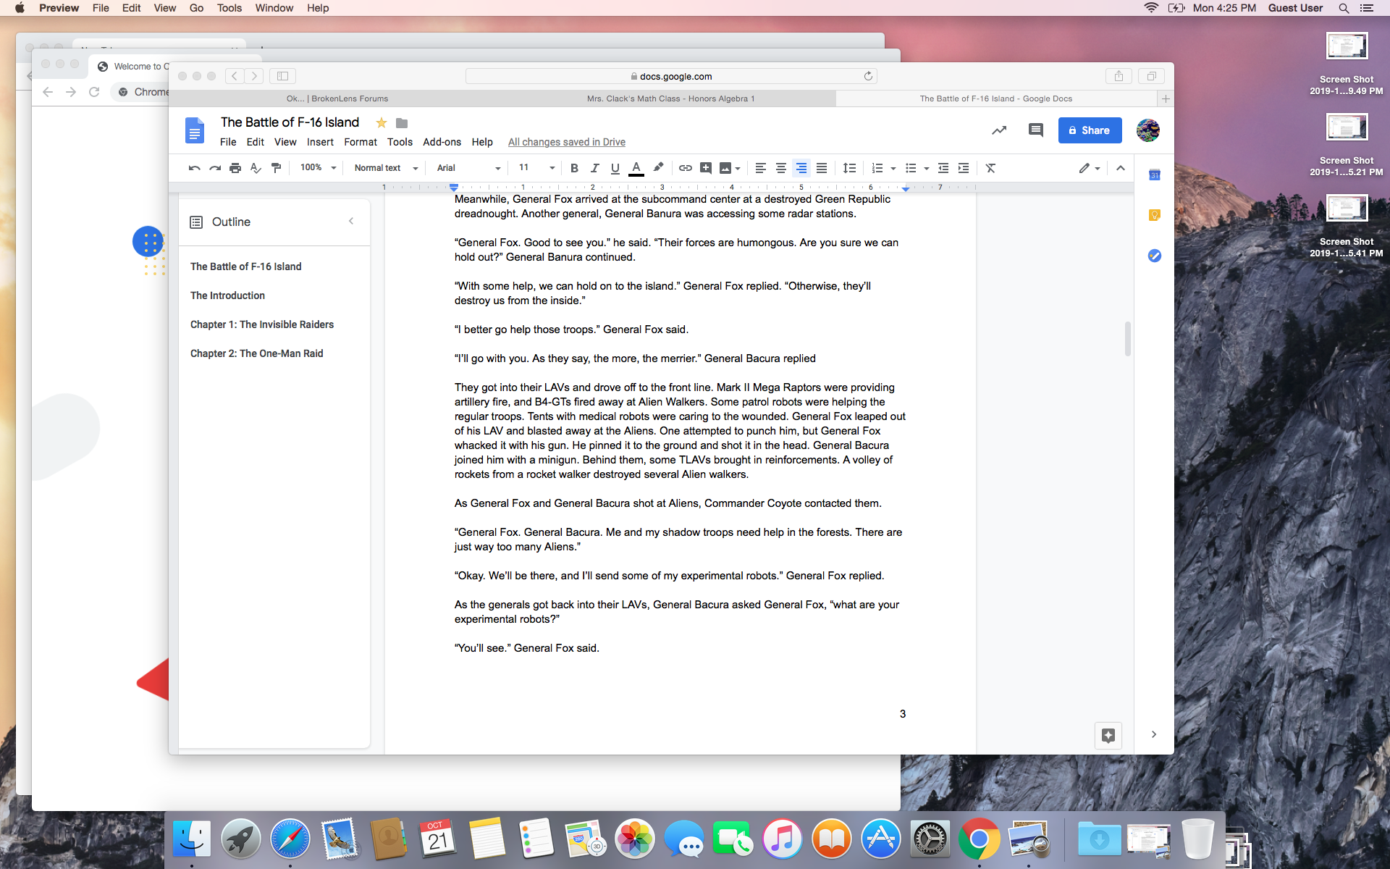Star the document The Battle of F-16 Island
This screenshot has height=869, width=1390.
[x=382, y=122]
